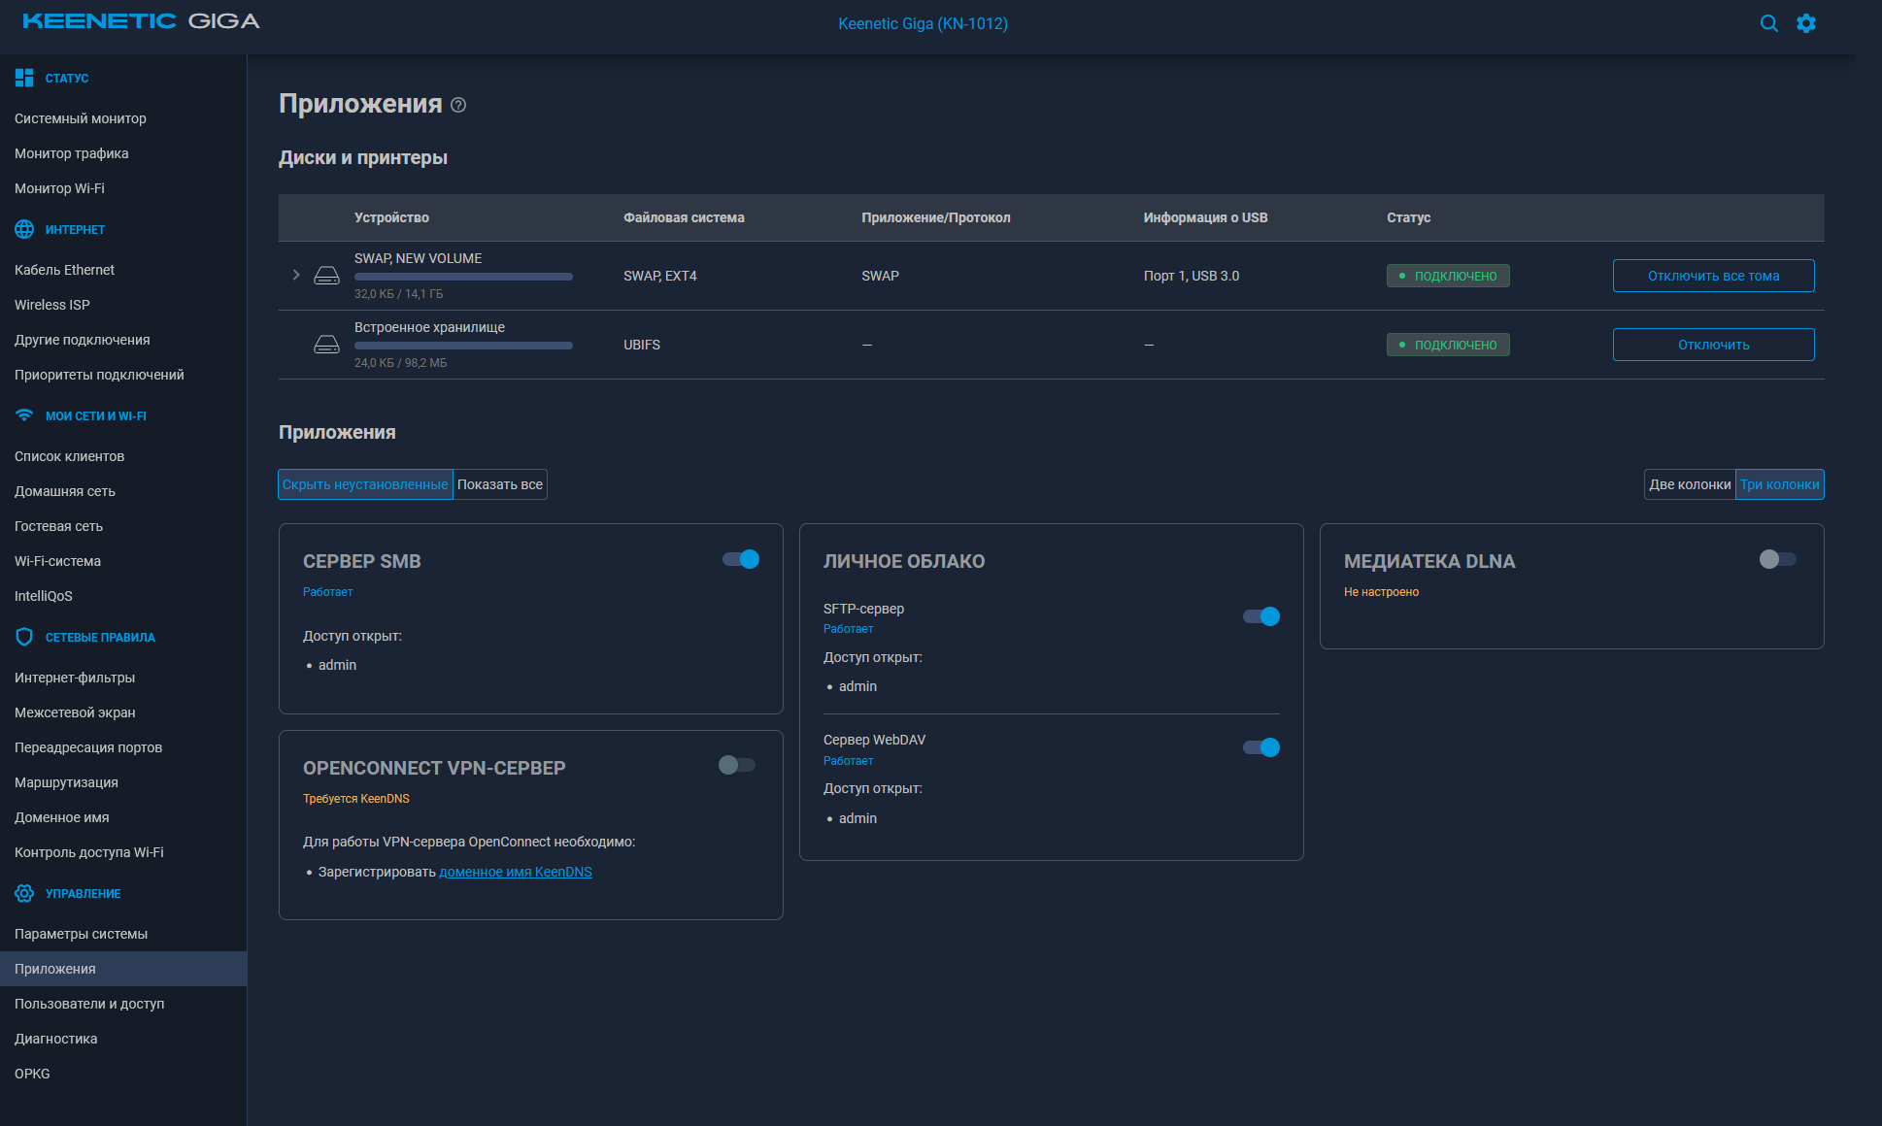
Task: Click the Встроенное хранилище drive icon
Action: pyautogui.click(x=326, y=345)
